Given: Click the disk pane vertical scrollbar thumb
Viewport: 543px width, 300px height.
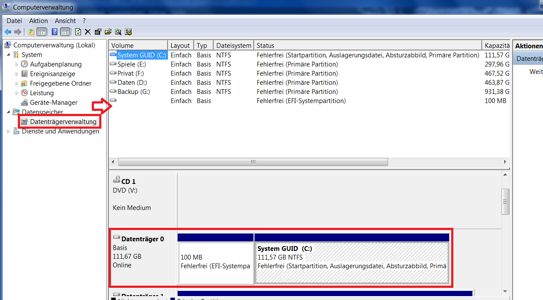Looking at the screenshot, I should 505,202.
